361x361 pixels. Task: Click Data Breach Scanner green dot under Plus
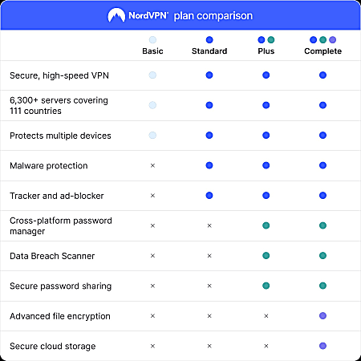click(266, 256)
